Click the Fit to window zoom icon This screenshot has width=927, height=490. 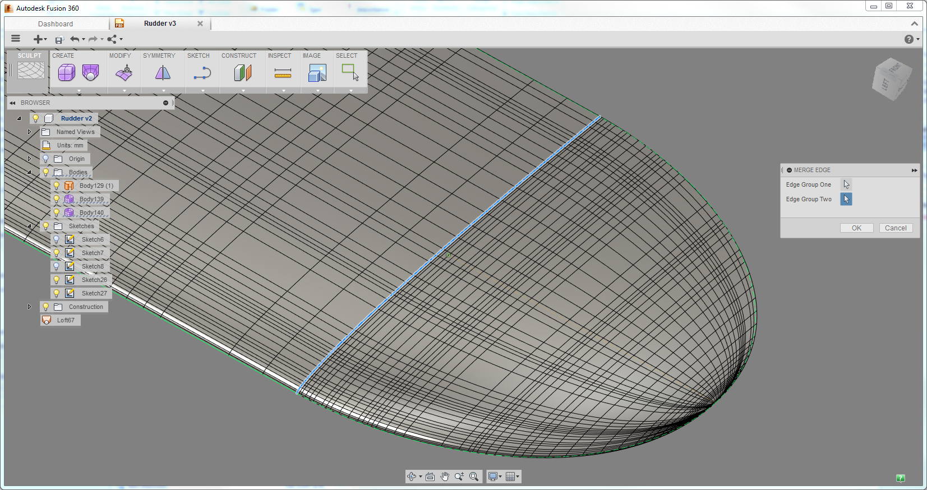pyautogui.click(x=474, y=477)
